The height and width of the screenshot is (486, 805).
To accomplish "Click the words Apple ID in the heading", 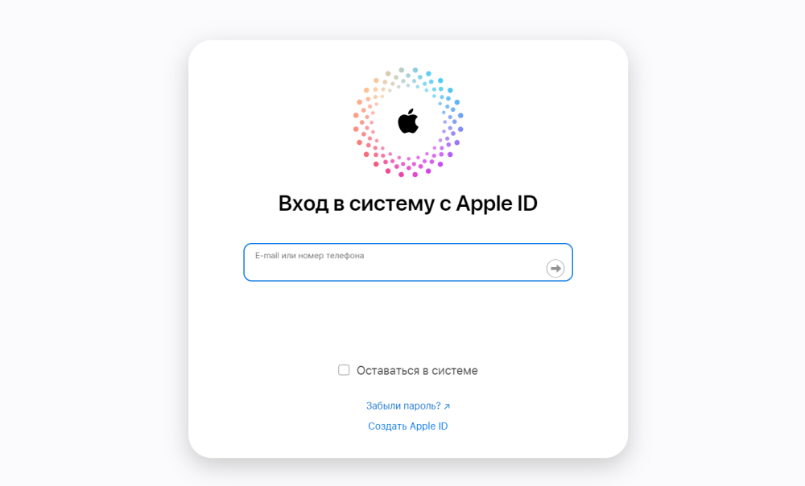I will pyautogui.click(x=497, y=204).
